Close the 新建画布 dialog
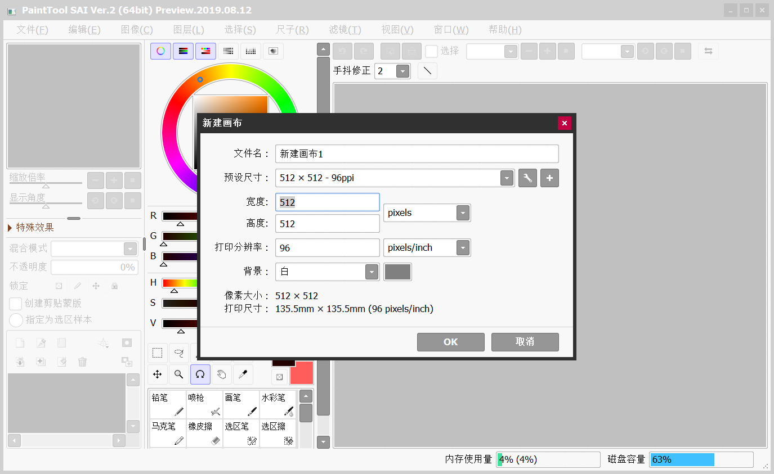 (x=565, y=123)
